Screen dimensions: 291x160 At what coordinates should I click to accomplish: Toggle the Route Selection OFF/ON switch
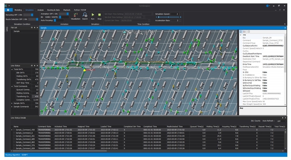[x=33, y=19]
